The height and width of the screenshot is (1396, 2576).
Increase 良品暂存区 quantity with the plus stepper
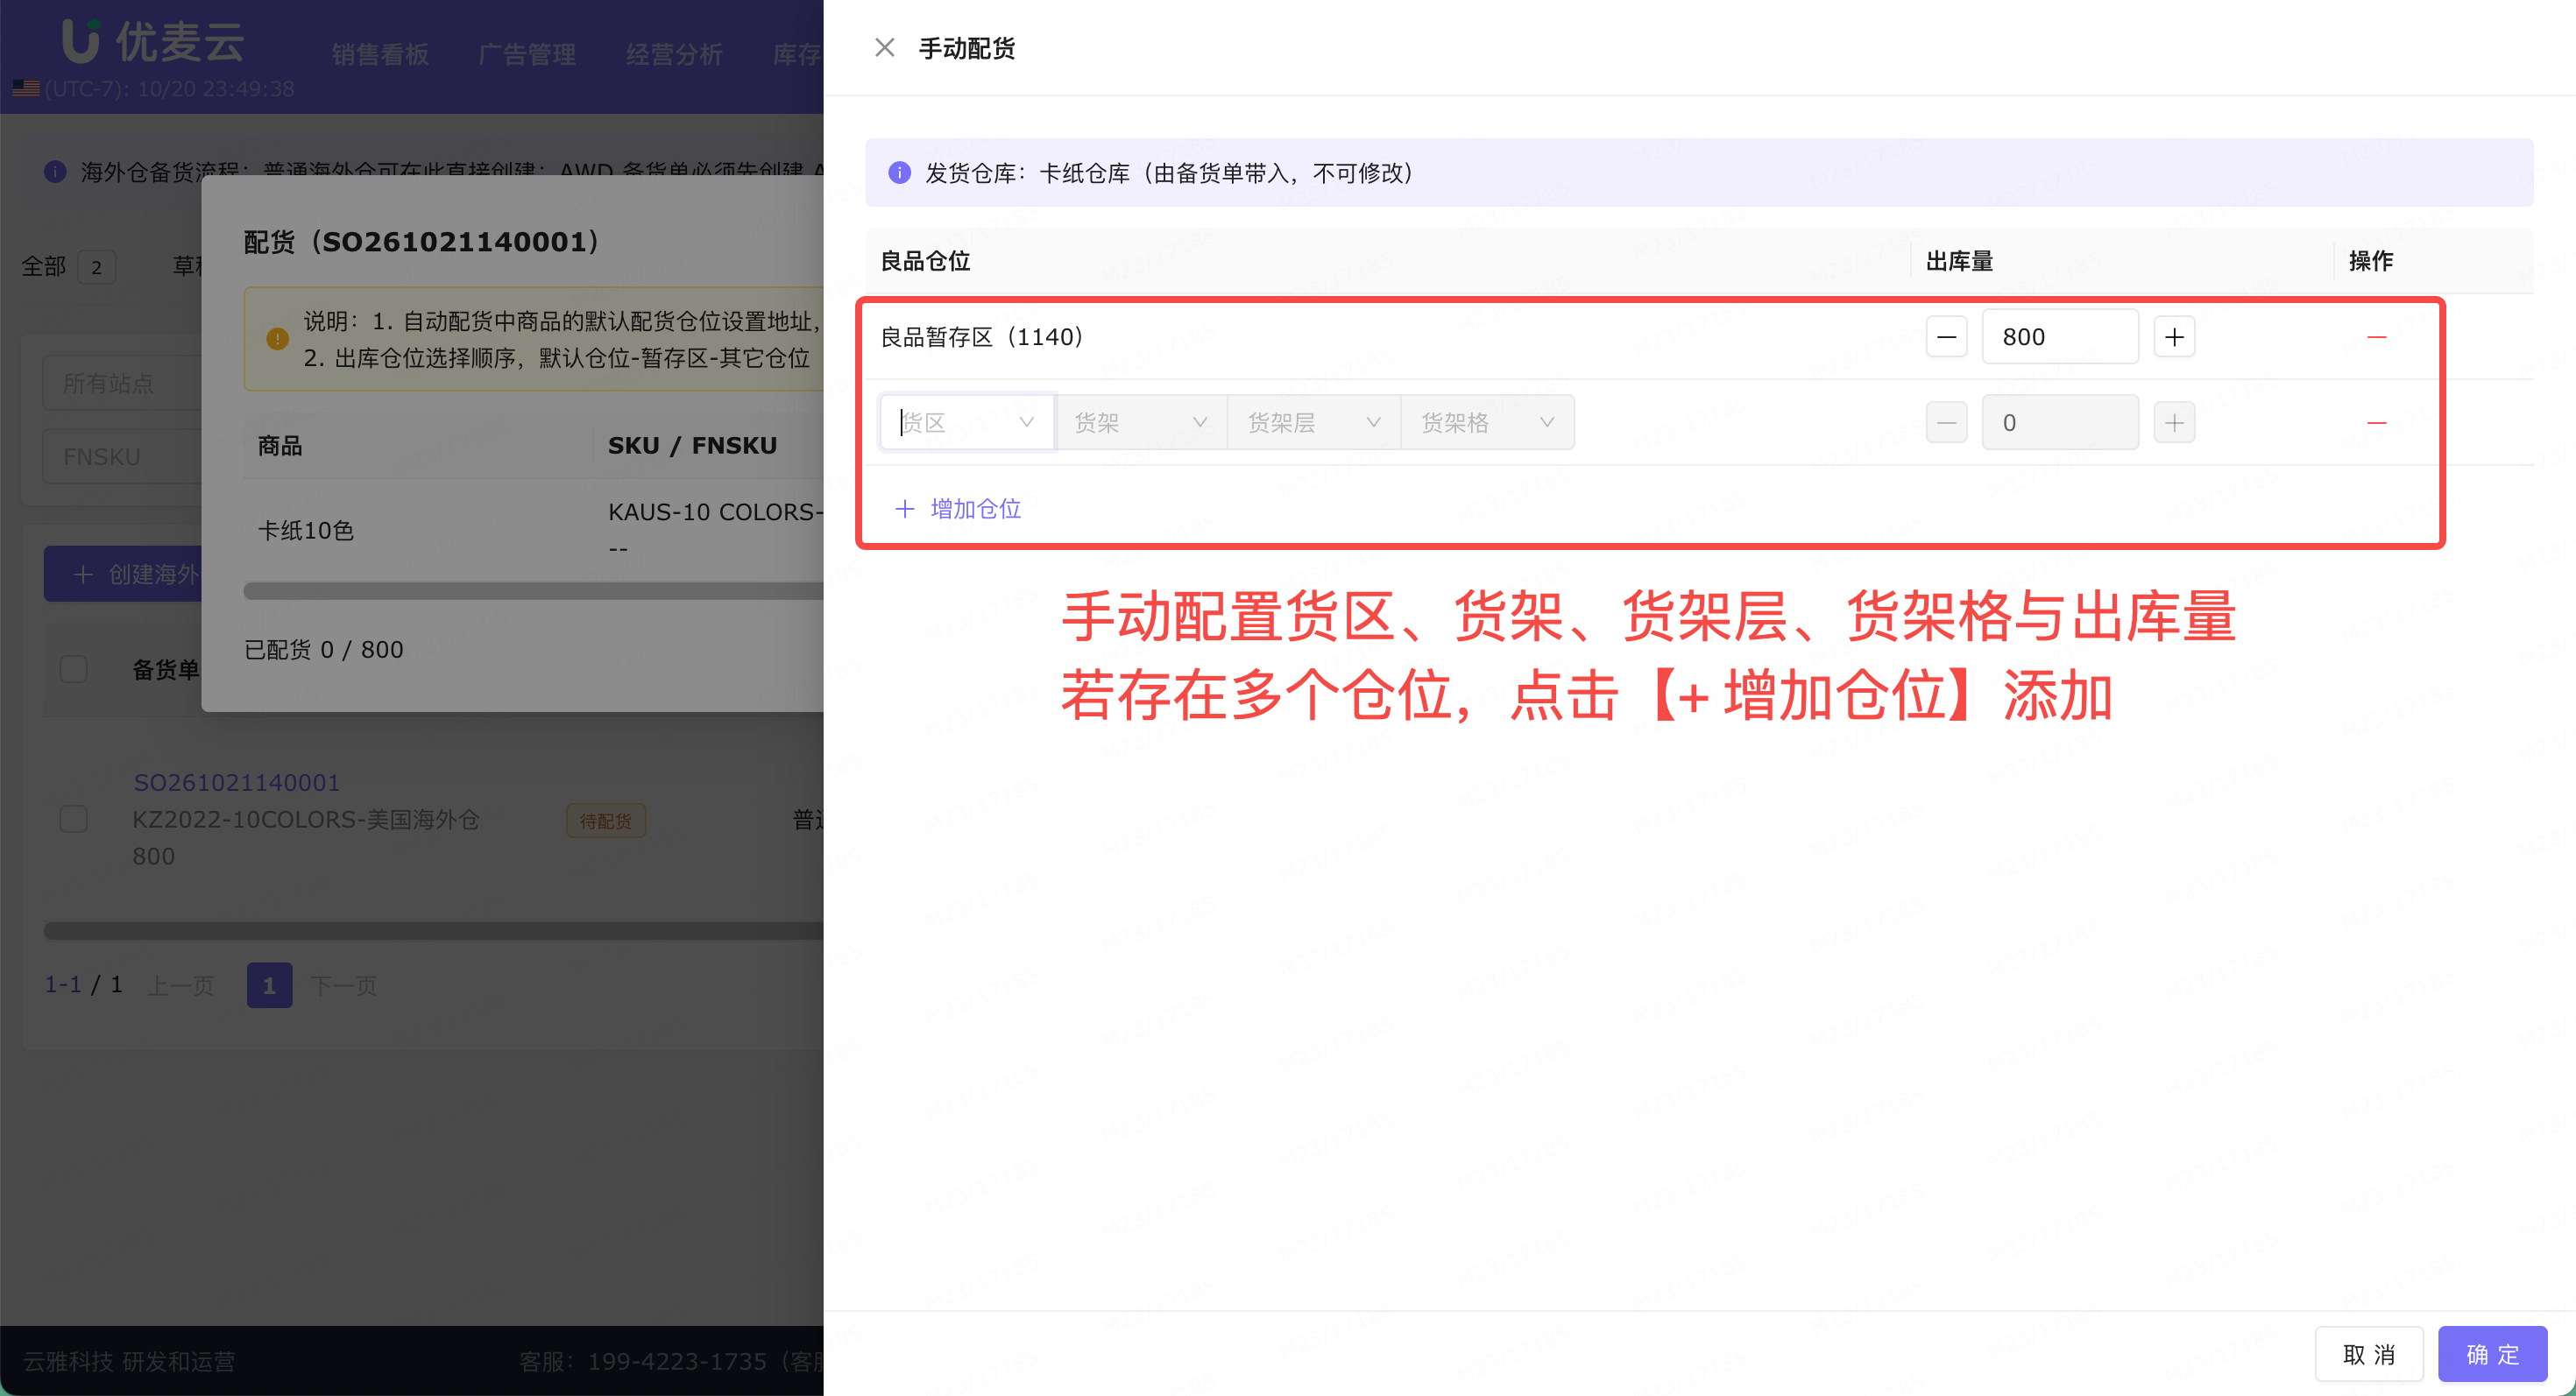2174,337
